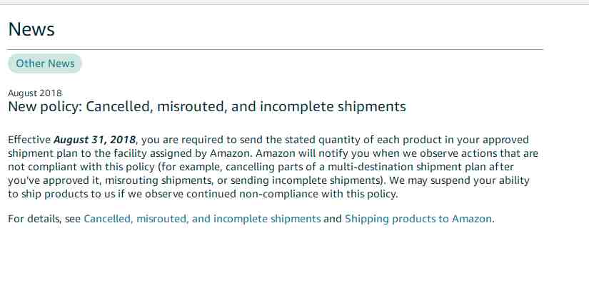Click the News page heading
This screenshot has width=589, height=305.
[31, 29]
